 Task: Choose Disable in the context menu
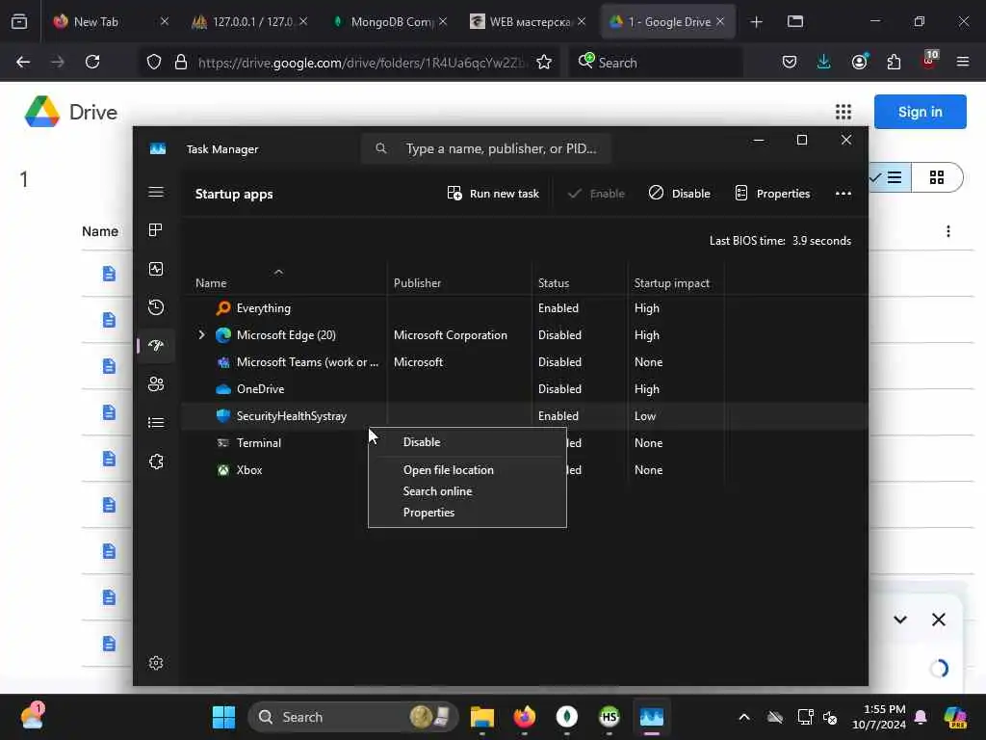(x=467, y=442)
